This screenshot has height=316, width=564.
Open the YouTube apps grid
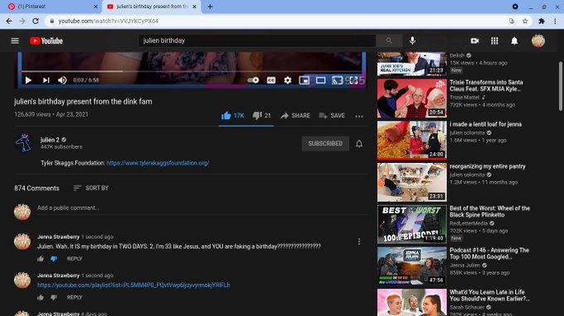[494, 41]
